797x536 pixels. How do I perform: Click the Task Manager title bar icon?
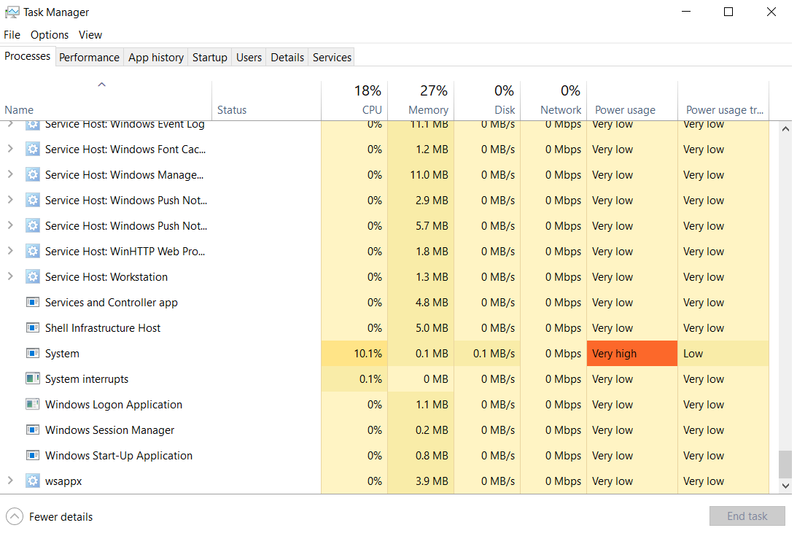point(12,12)
